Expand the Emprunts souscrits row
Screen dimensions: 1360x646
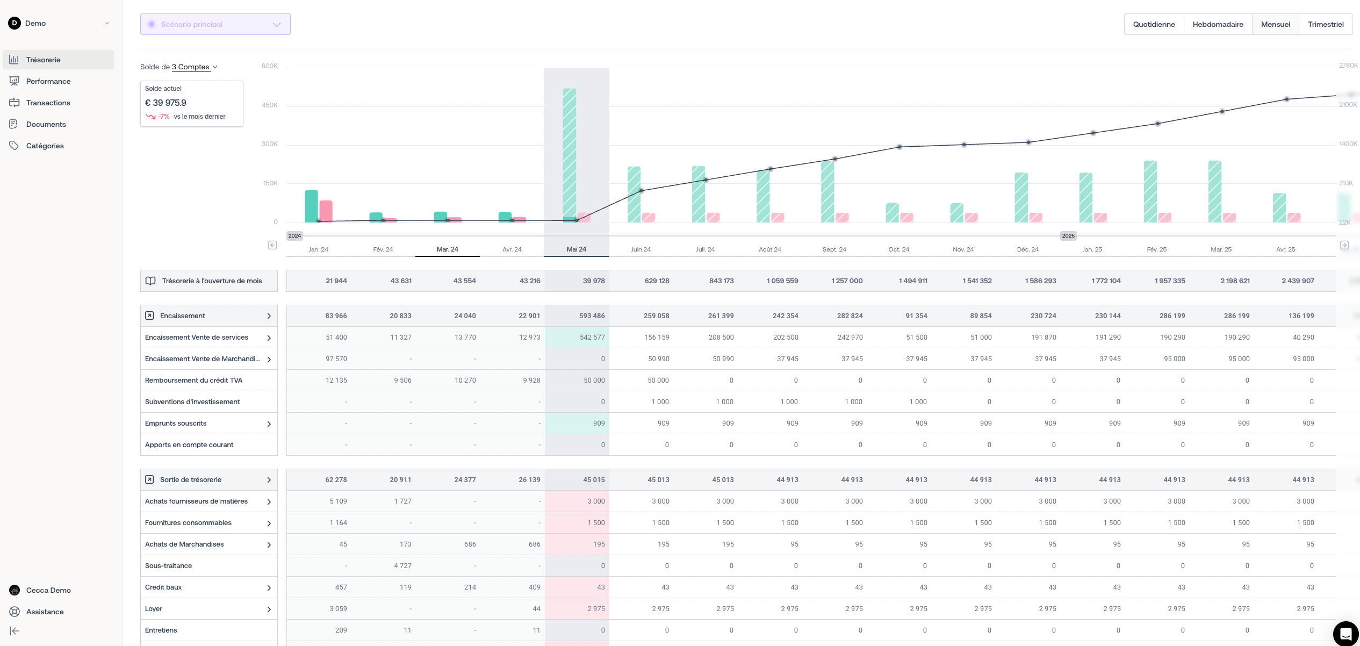click(269, 424)
